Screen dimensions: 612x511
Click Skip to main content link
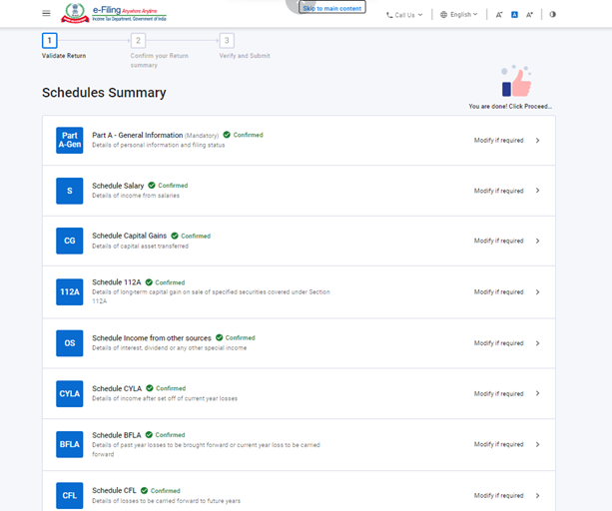point(332,8)
